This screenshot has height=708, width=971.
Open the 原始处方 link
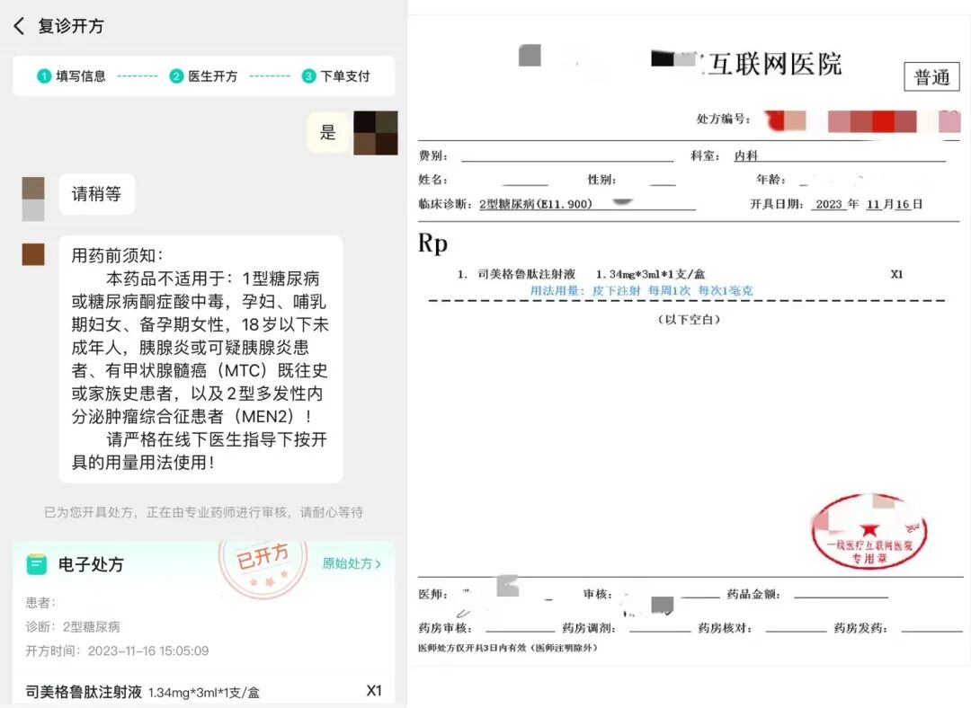[x=351, y=563]
